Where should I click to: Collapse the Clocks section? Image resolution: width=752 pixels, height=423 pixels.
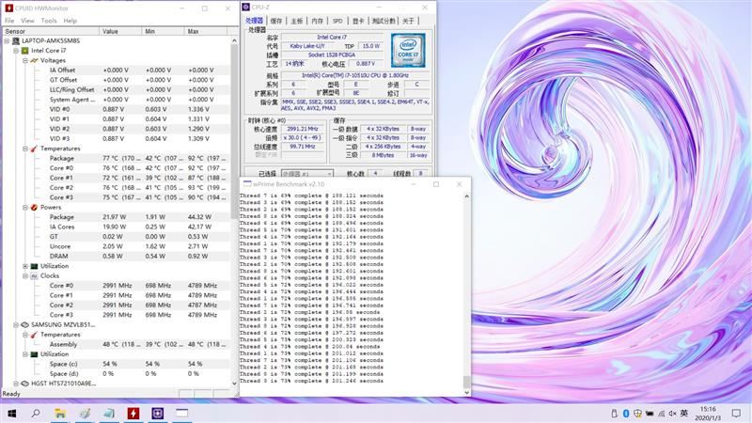pyautogui.click(x=25, y=275)
